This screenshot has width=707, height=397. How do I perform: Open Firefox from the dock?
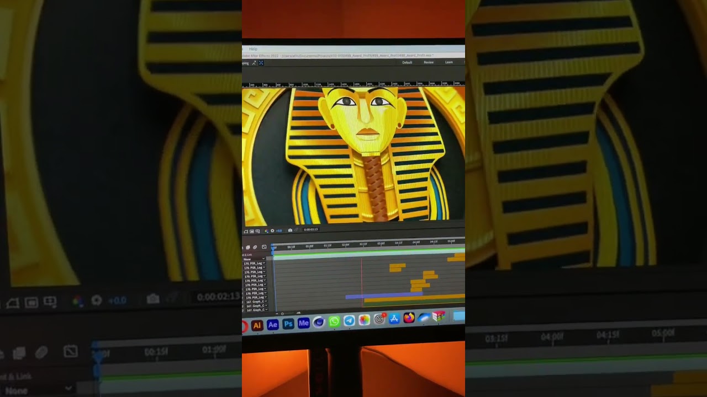tap(409, 318)
